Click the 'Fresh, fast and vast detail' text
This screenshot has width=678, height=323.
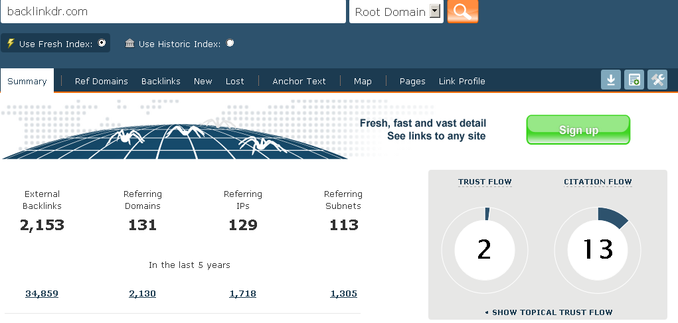click(x=423, y=123)
